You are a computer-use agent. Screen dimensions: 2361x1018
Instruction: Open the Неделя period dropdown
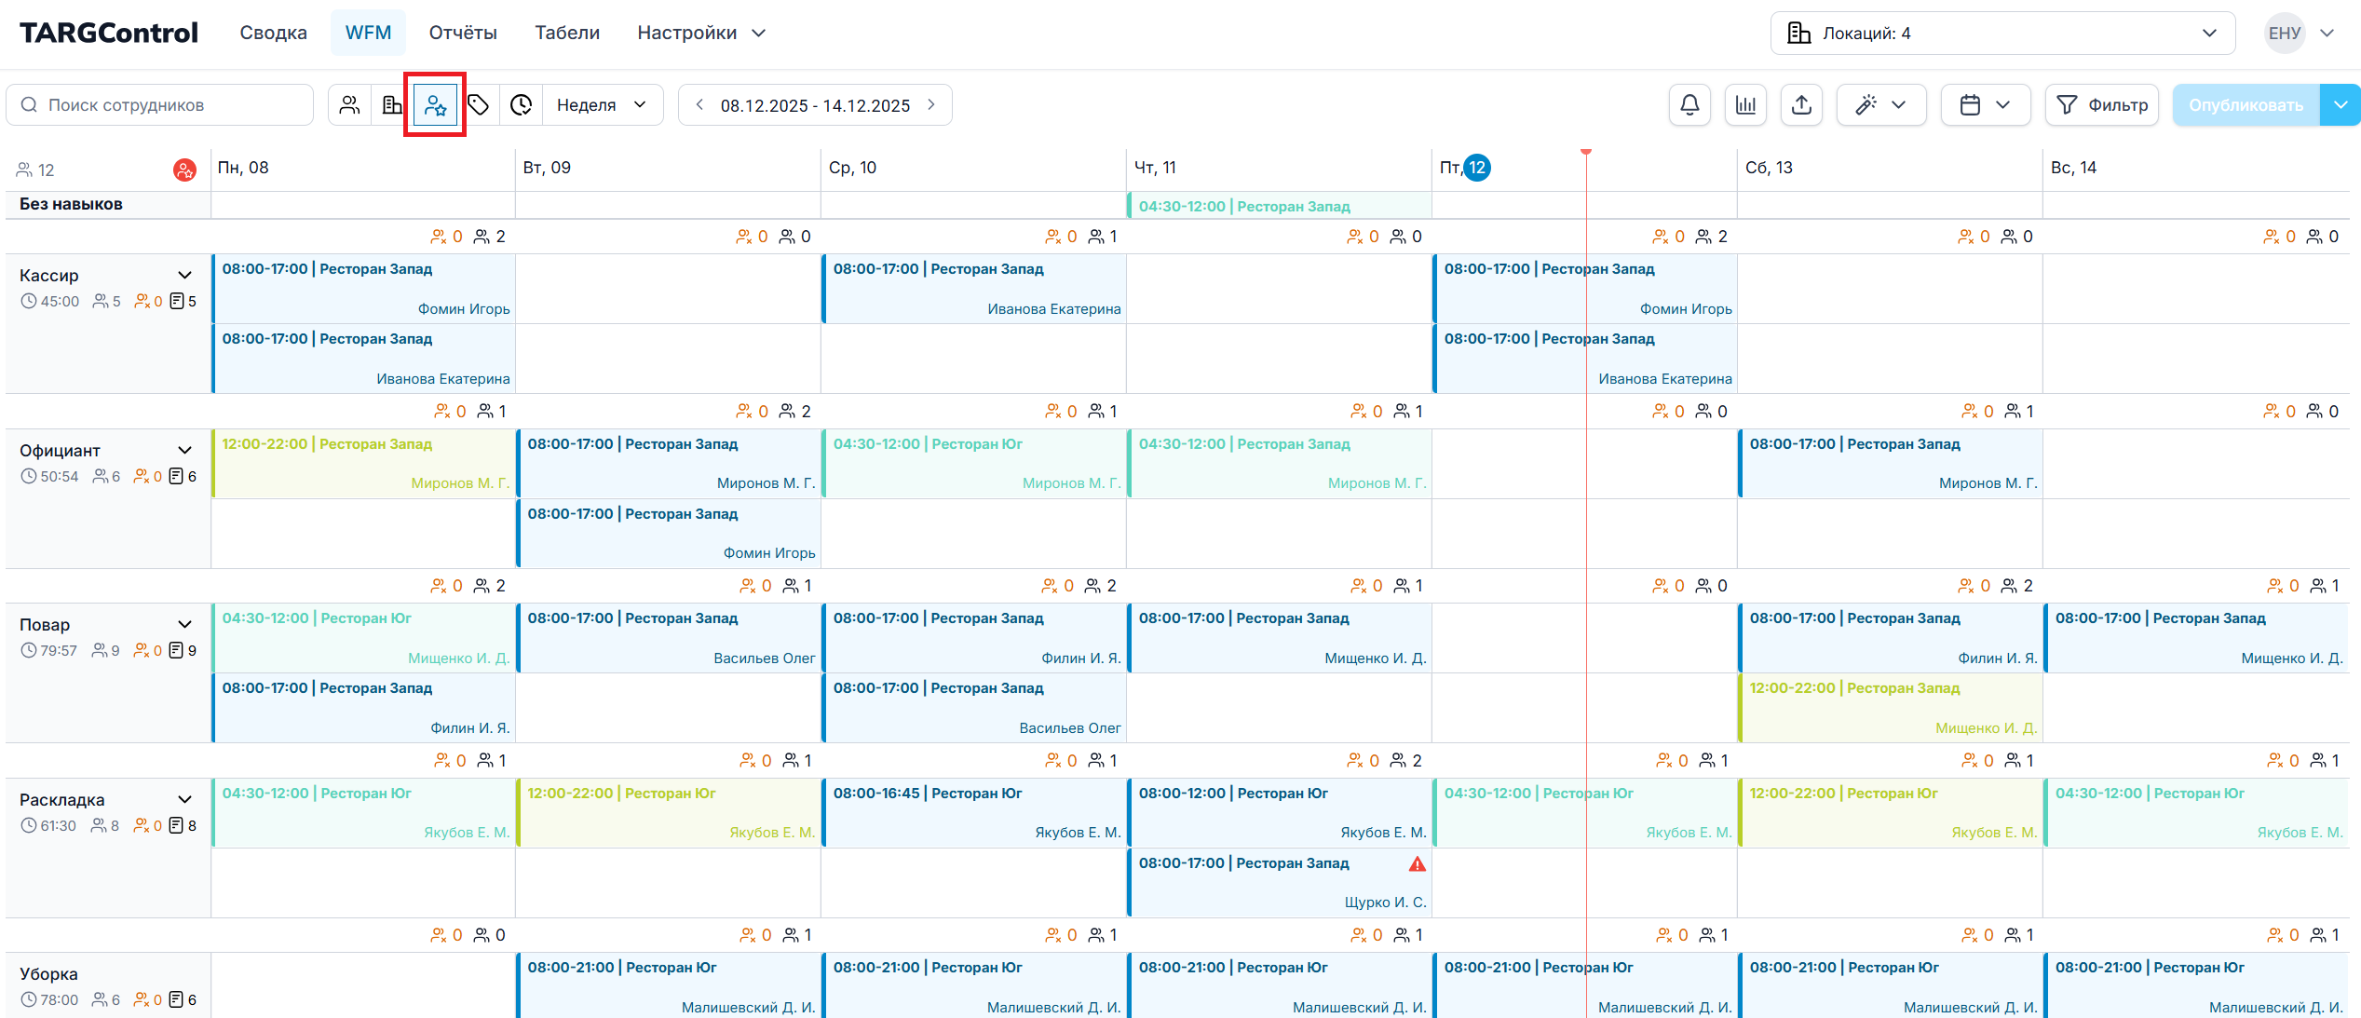coord(602,105)
